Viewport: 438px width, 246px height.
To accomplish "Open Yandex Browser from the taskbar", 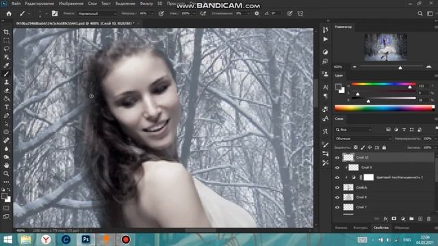I will [46, 240].
